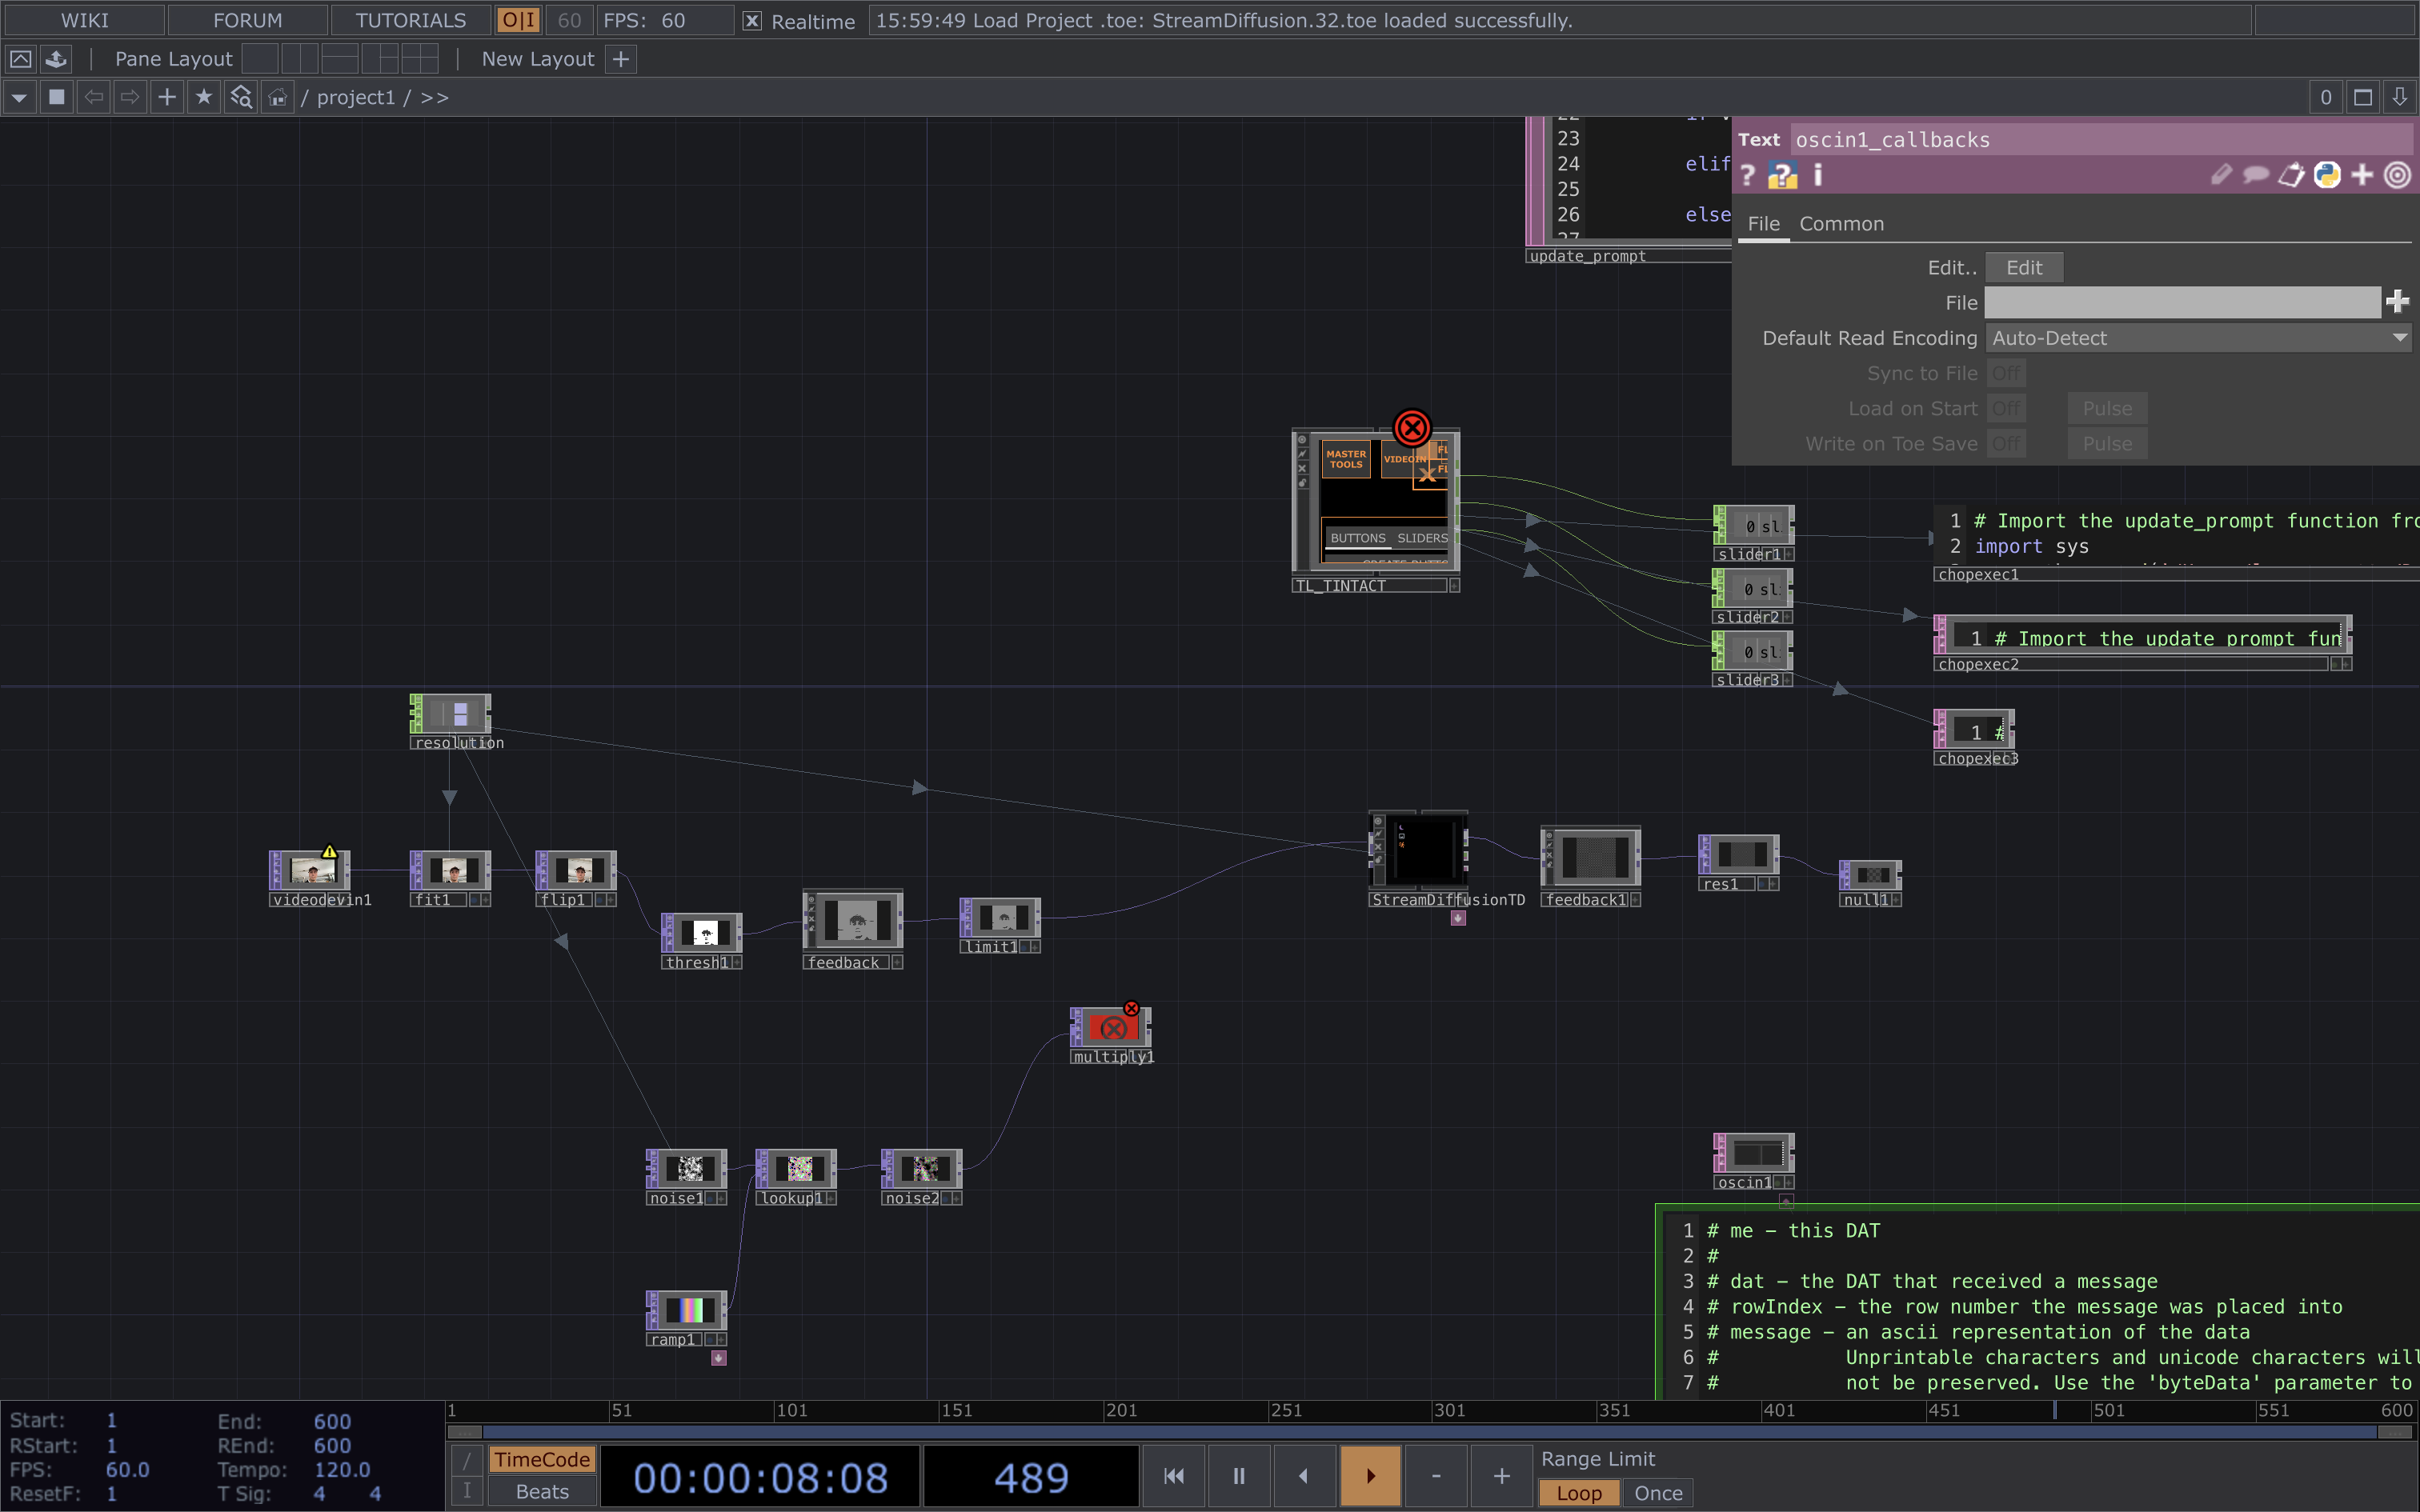The image size is (2420, 1512).
Task: Click frame marker 251 on timeline ruler
Action: [x=1286, y=1411]
